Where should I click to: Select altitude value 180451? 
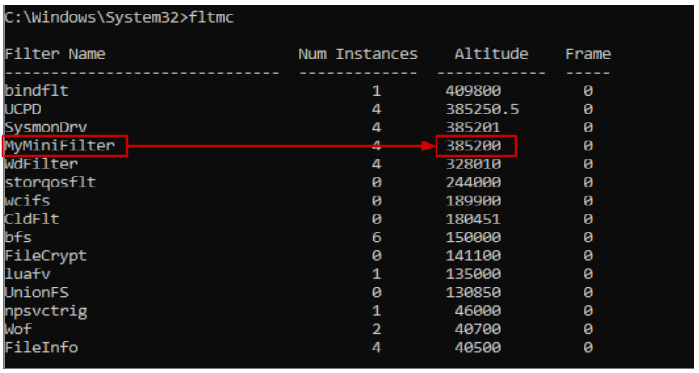(x=474, y=219)
